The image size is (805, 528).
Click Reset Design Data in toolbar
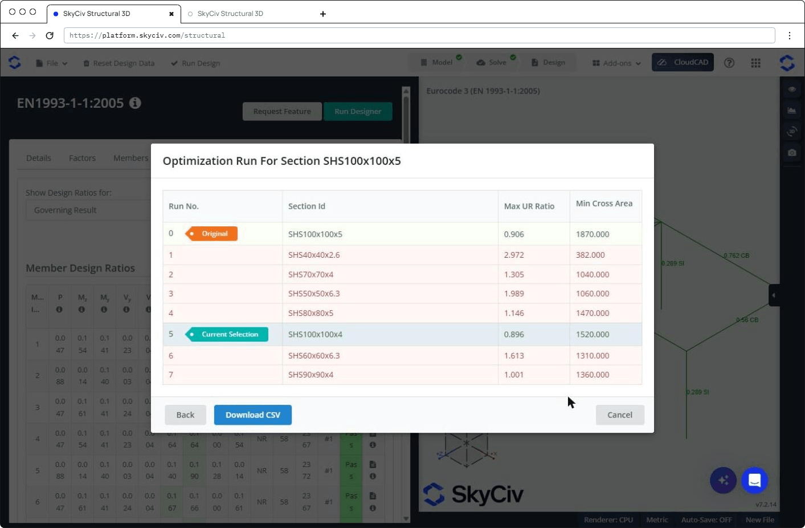click(119, 63)
